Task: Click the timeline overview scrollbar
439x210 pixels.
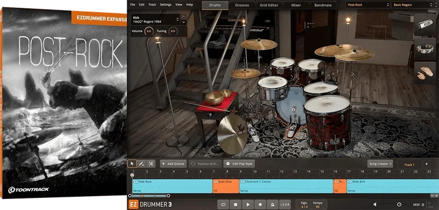Action: coord(149,196)
